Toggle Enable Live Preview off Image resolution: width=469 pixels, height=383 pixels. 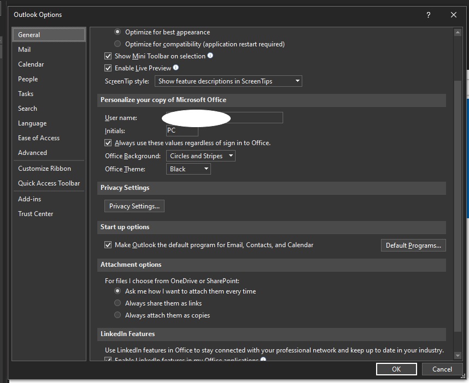pyautogui.click(x=108, y=68)
